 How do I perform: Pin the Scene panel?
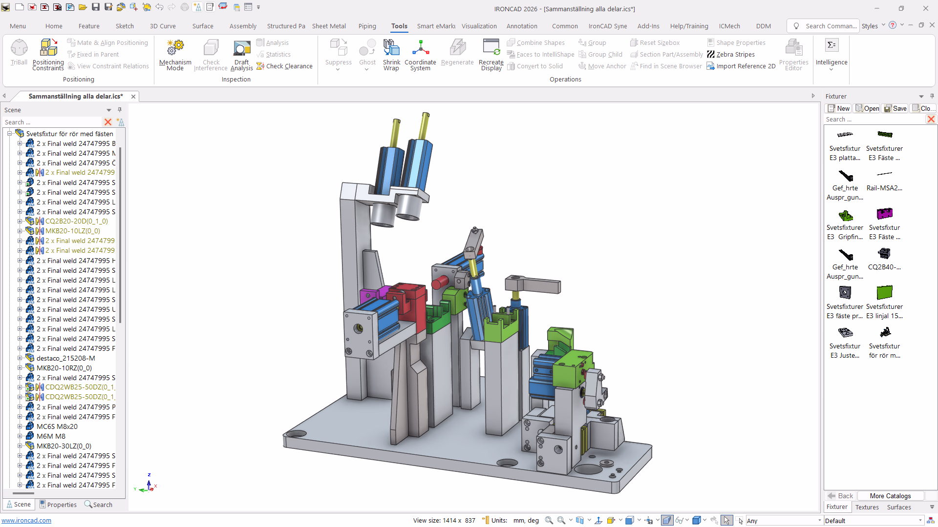[x=120, y=110]
